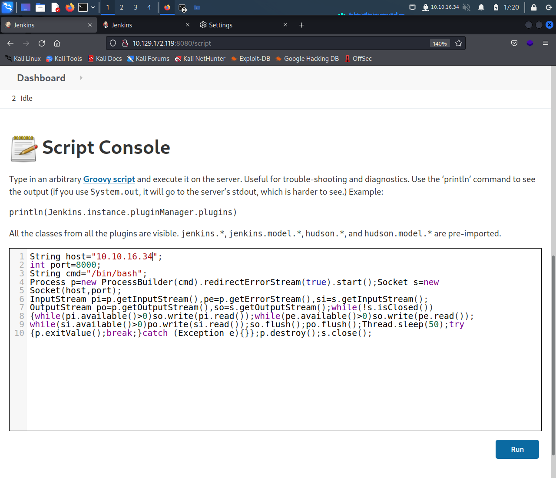Close the first Jenkins tab
The width and height of the screenshot is (556, 478).
coord(90,25)
